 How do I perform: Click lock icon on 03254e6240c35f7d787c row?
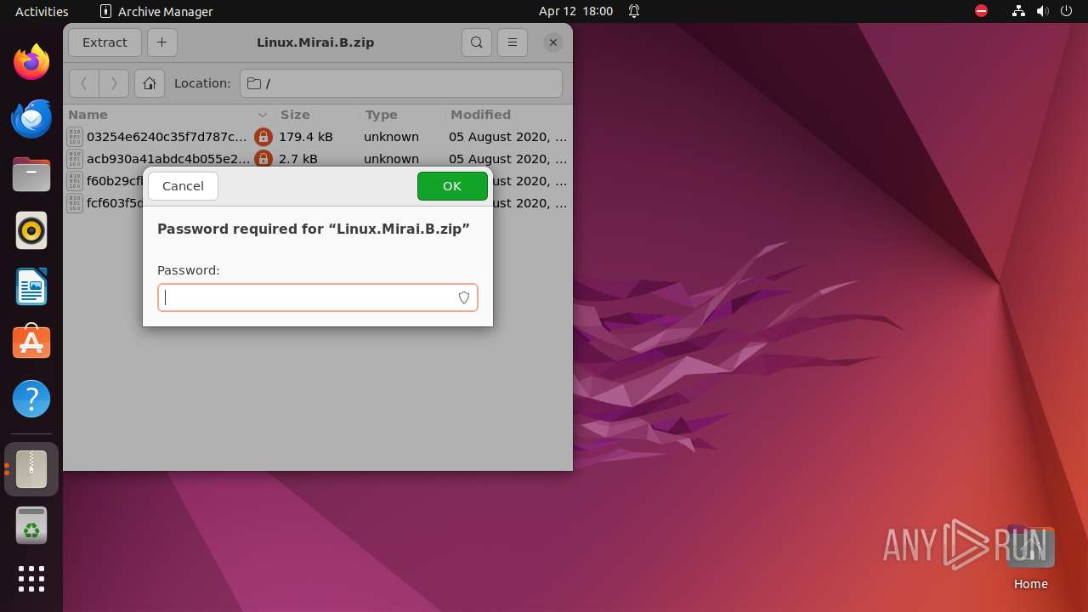click(263, 137)
